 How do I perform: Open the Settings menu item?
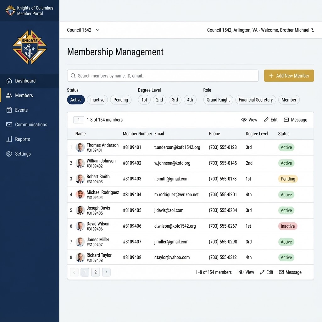(30, 153)
